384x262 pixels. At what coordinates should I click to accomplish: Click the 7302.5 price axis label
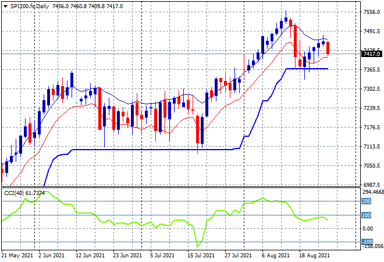(372, 88)
